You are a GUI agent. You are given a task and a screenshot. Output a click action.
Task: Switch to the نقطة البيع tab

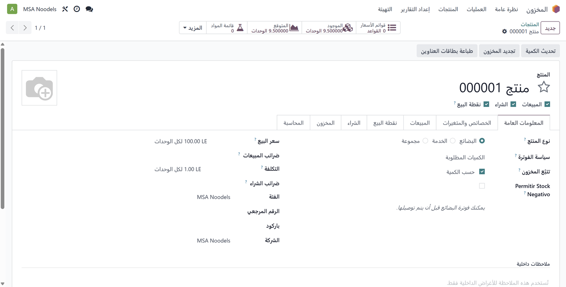[385, 123]
